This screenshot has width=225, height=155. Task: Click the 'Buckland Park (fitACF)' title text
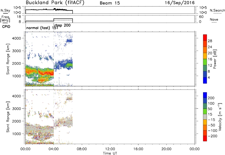pyautogui.click(x=55, y=3)
